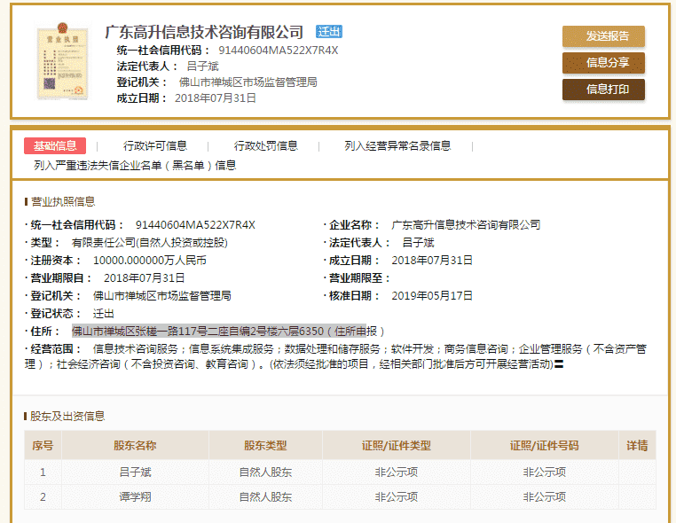This screenshot has height=523, width=676.
Task: Click 证件类型 非公示项 in 吕子斌 row
Action: coord(397,472)
